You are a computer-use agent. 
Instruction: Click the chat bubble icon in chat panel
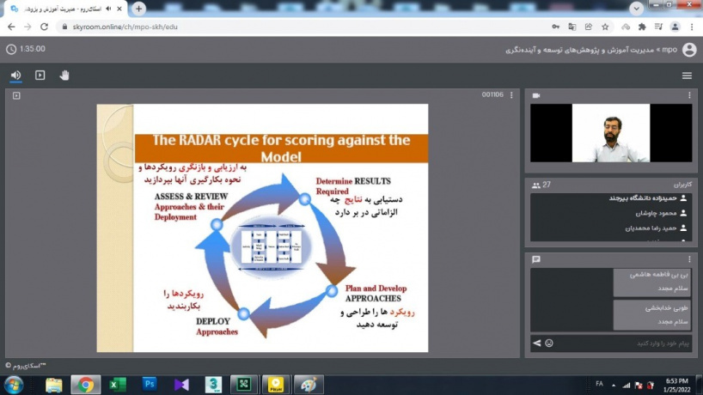[x=536, y=258]
